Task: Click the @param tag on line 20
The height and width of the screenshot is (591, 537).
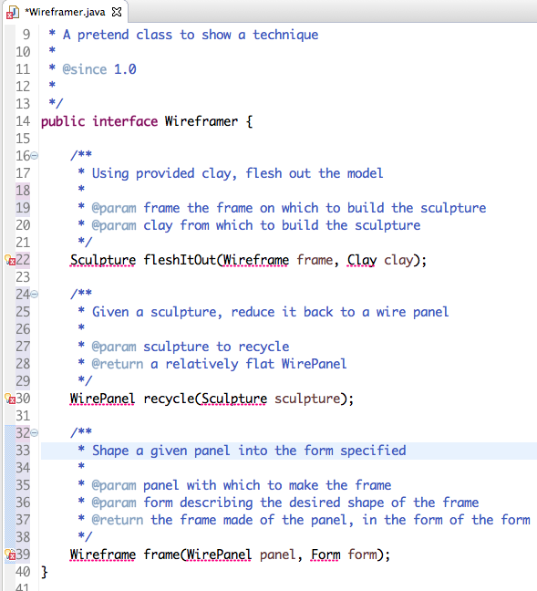Action: (114, 225)
